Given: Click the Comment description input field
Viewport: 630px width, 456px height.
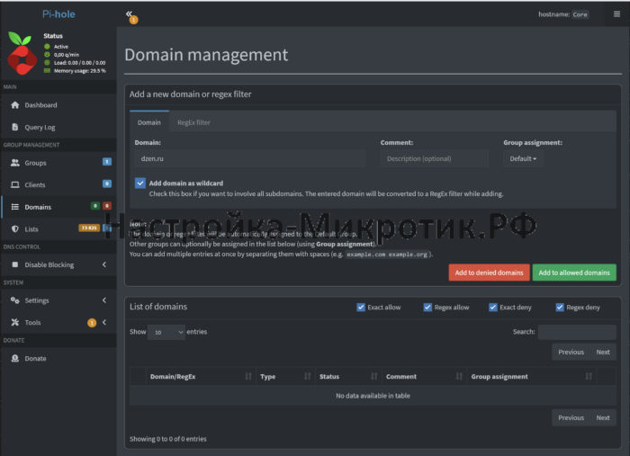Looking at the screenshot, I should (x=435, y=158).
